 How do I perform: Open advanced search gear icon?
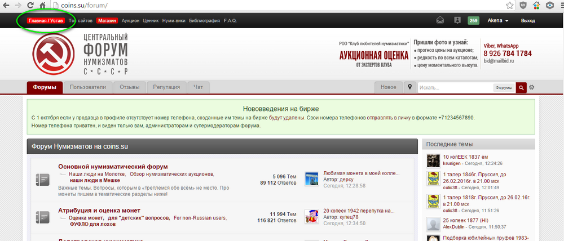pyautogui.click(x=531, y=87)
